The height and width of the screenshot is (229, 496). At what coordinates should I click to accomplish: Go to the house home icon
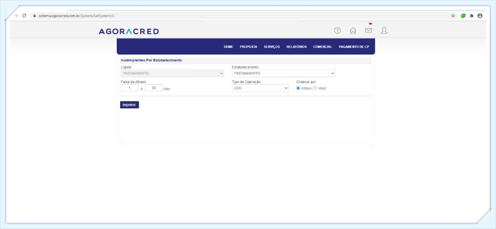353,30
